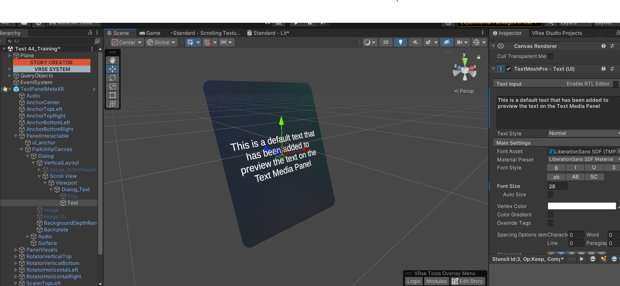Click the Edit Story button

click(468, 281)
